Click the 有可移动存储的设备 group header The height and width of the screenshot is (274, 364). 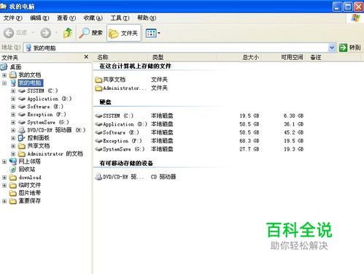pos(126,163)
